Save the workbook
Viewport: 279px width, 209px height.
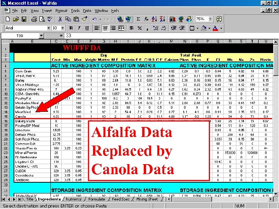24,19
